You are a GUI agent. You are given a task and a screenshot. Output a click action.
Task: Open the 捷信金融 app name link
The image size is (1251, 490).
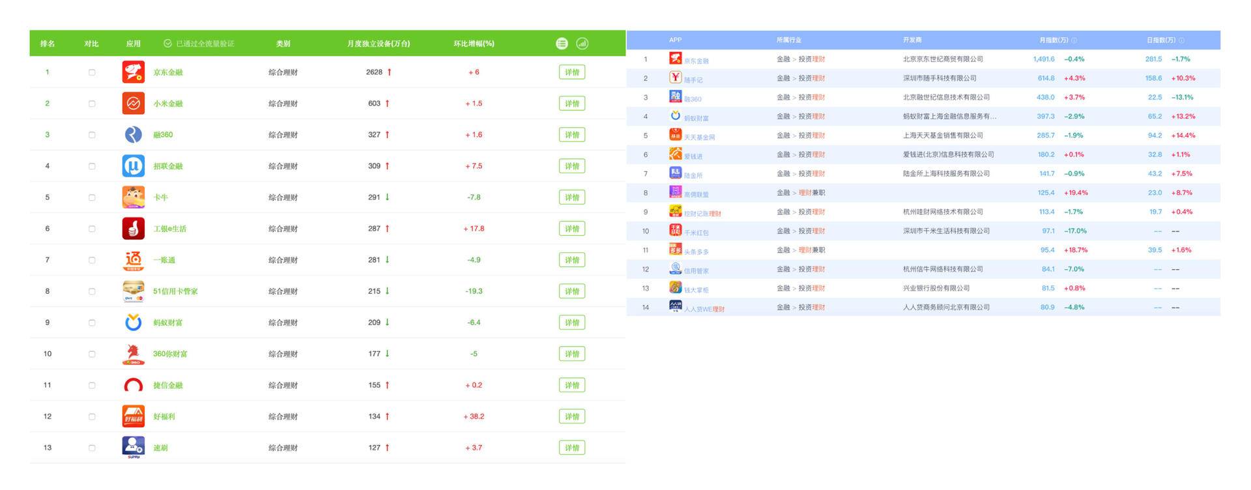[x=168, y=385]
